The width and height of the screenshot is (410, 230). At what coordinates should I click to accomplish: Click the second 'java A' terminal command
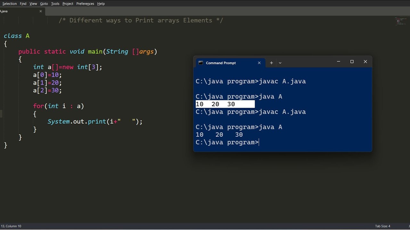(x=271, y=127)
